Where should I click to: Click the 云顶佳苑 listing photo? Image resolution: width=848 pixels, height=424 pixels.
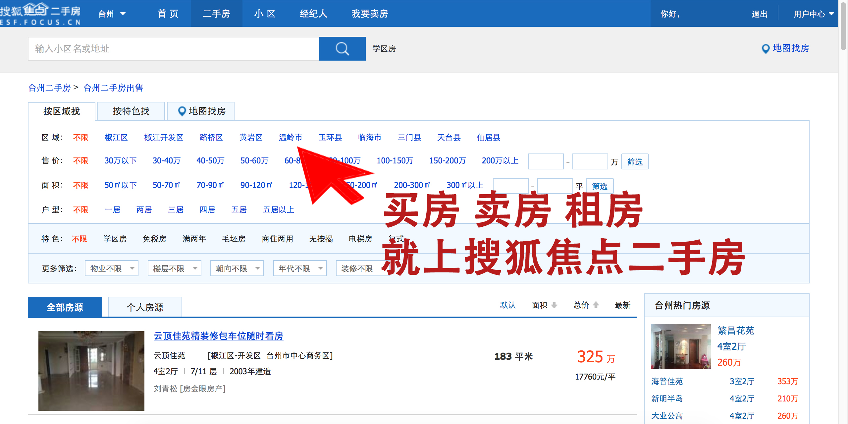click(x=91, y=371)
